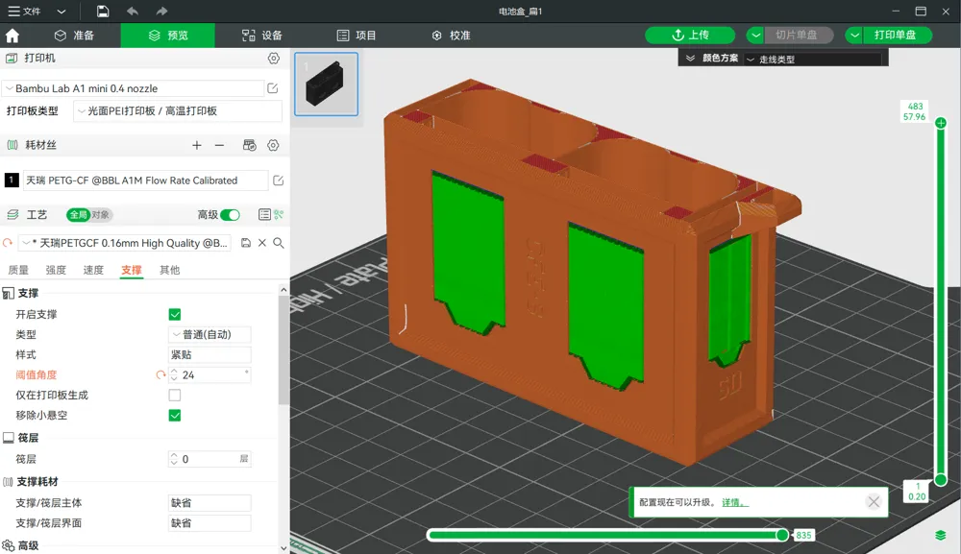The height and width of the screenshot is (554, 961).
Task: Click the 打印单盘 print button
Action: [x=898, y=35]
